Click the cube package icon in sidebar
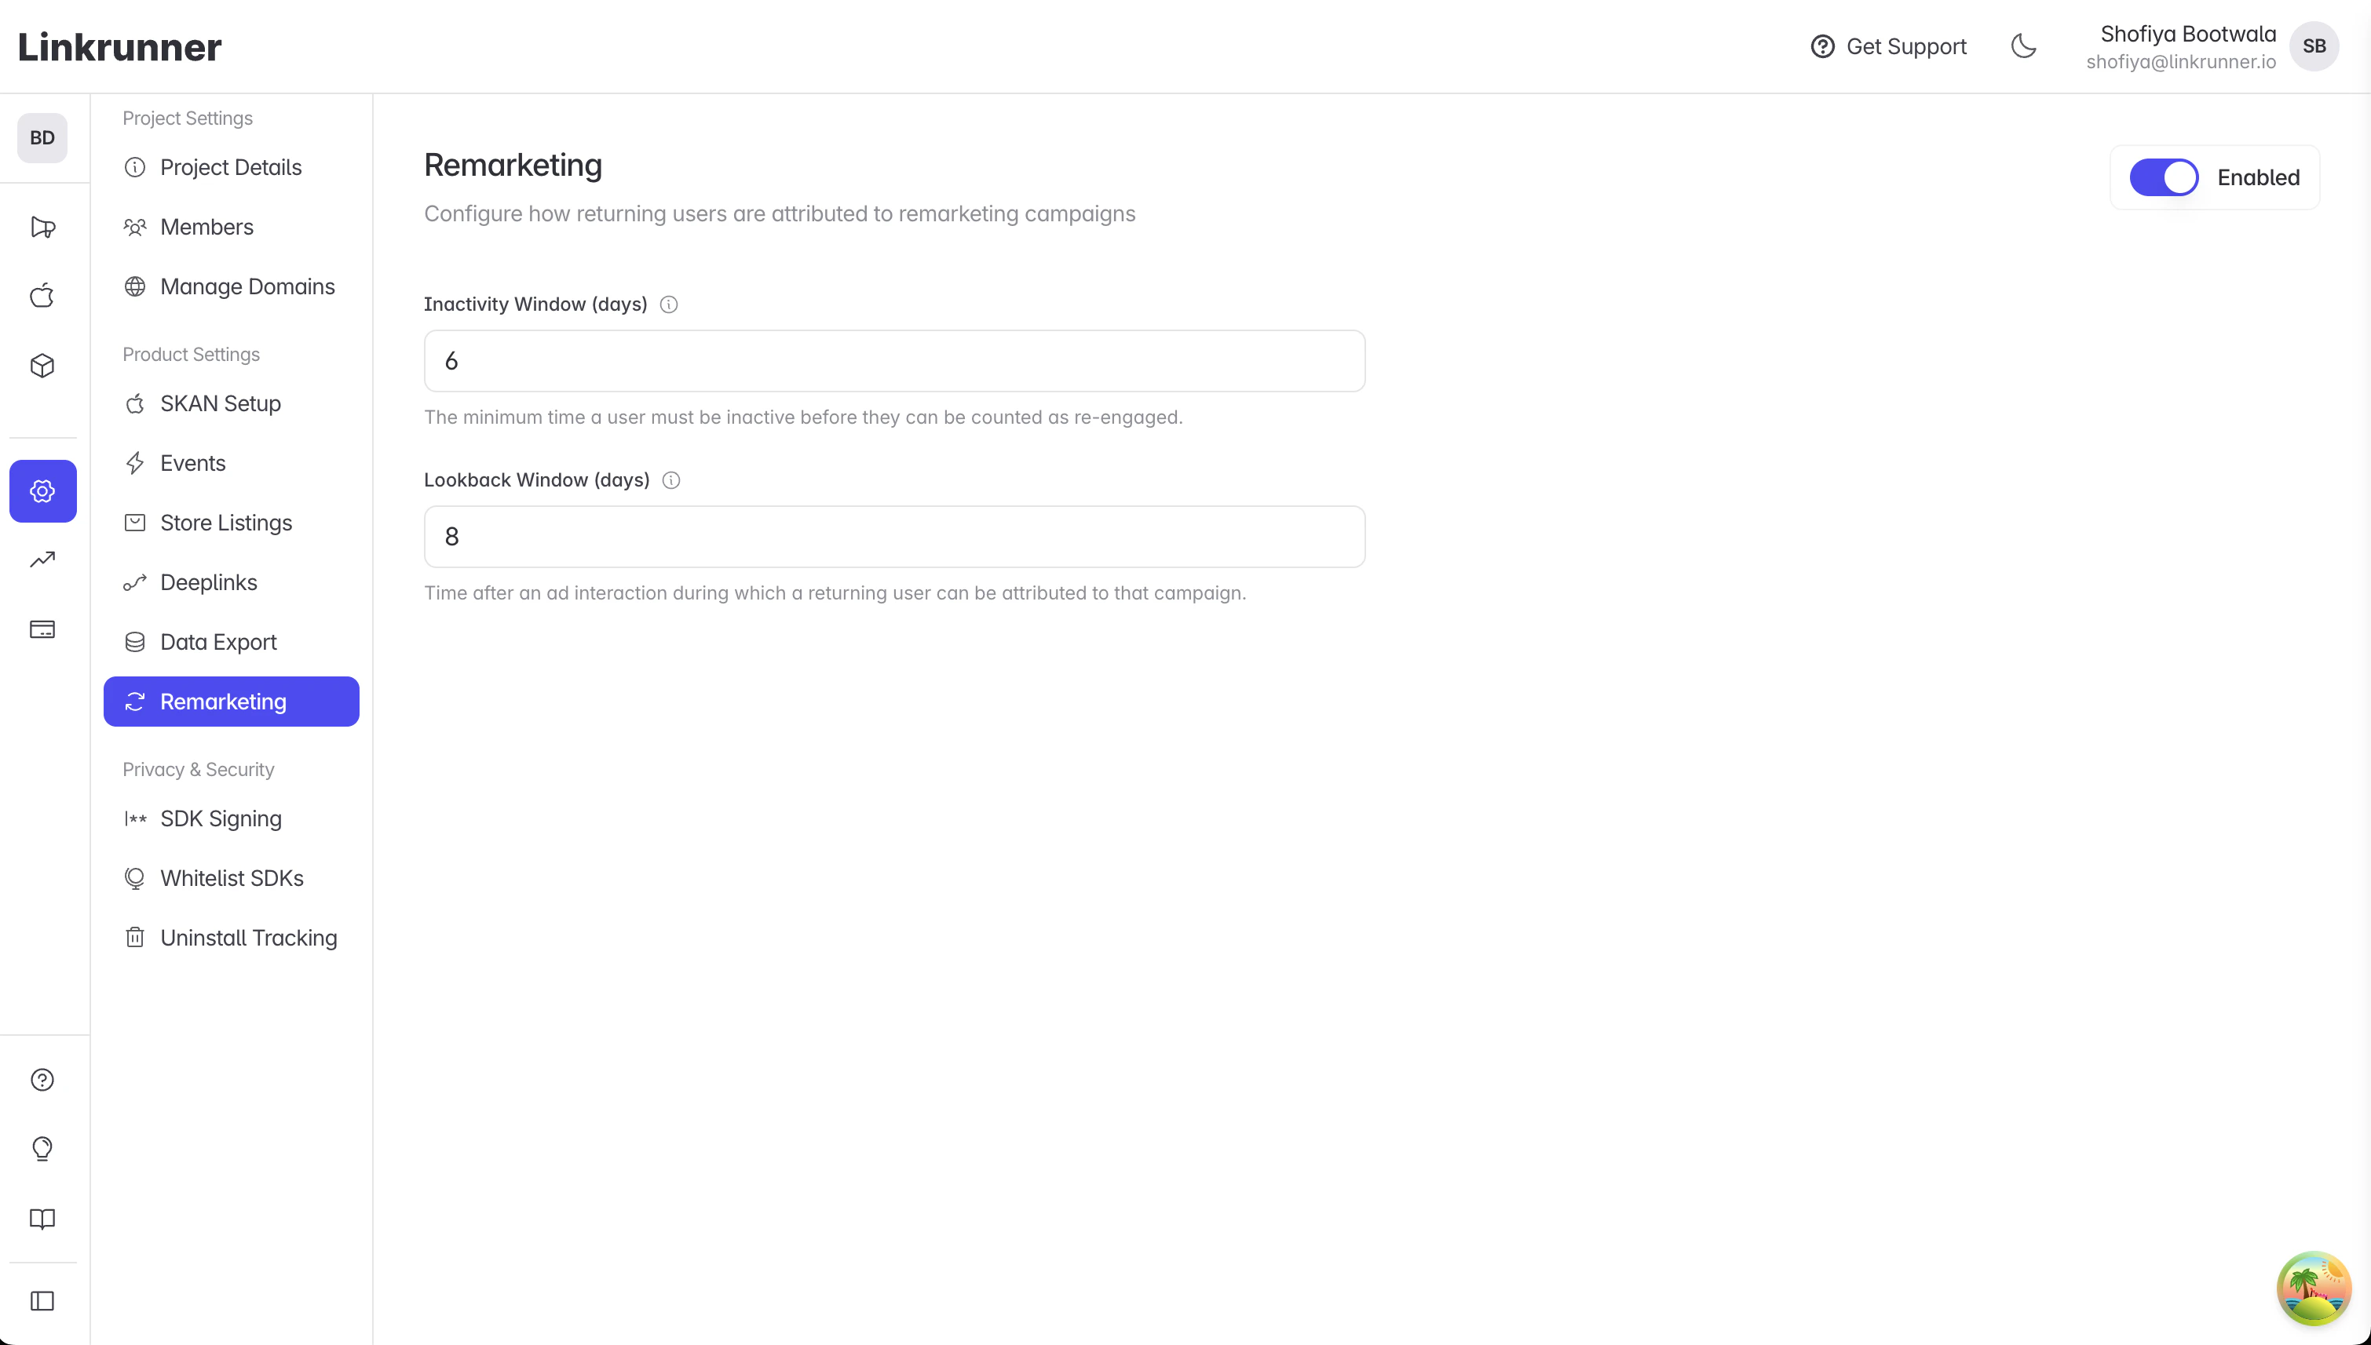The image size is (2371, 1345). [x=42, y=366]
